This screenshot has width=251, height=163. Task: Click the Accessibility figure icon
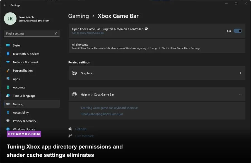click(x=8, y=113)
